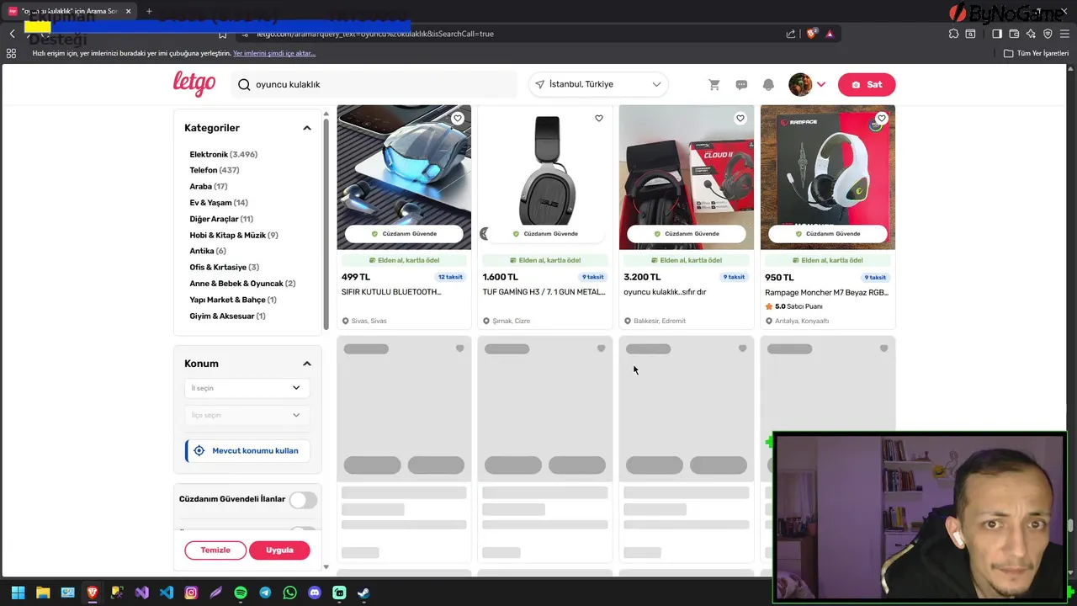This screenshot has width=1077, height=606.
Task: Open Brave Shields icon in address bar
Action: tap(812, 34)
